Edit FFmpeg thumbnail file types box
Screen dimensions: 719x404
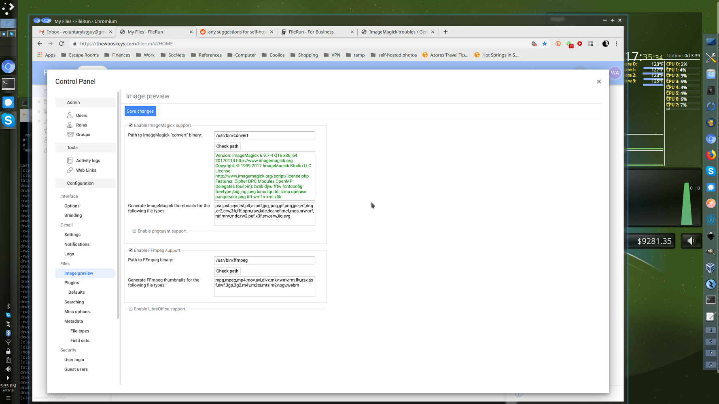click(x=265, y=286)
